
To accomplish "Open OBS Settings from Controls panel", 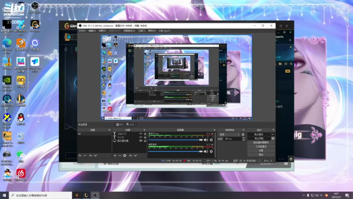I will 261,150.
